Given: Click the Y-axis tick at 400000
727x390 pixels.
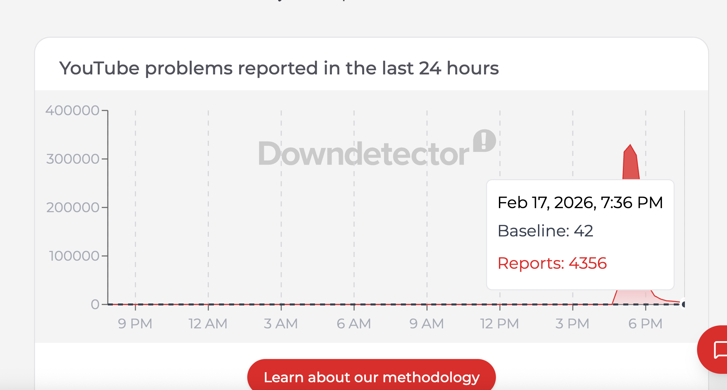Looking at the screenshot, I should [72, 110].
